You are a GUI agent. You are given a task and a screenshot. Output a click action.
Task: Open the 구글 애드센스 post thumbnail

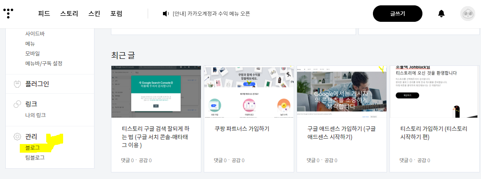[x=342, y=91]
